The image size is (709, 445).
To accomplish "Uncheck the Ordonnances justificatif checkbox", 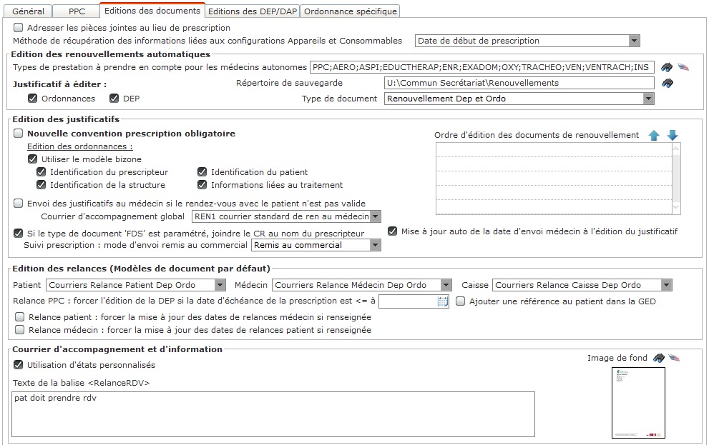I will [x=33, y=99].
